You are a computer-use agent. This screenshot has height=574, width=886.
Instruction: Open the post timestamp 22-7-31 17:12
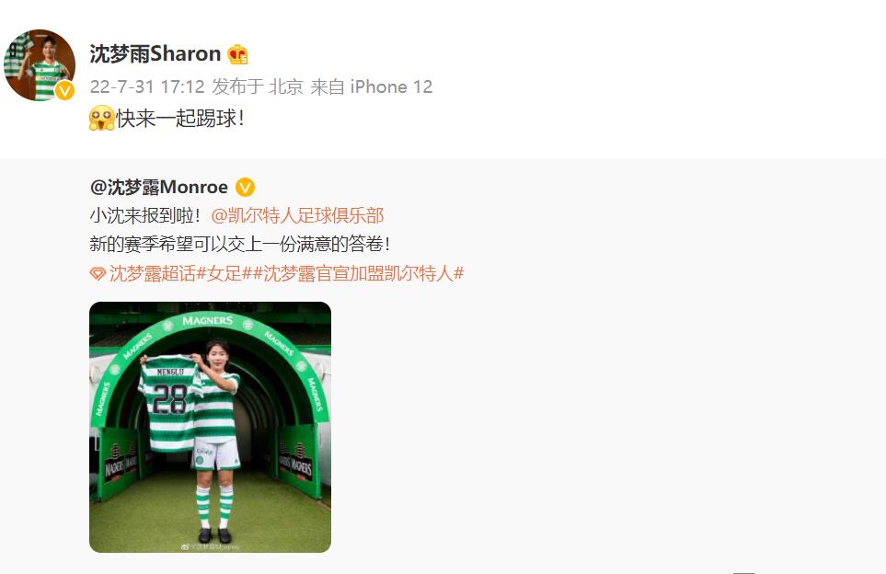point(147,86)
